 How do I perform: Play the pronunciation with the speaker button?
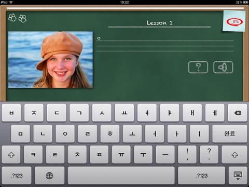[223, 67]
